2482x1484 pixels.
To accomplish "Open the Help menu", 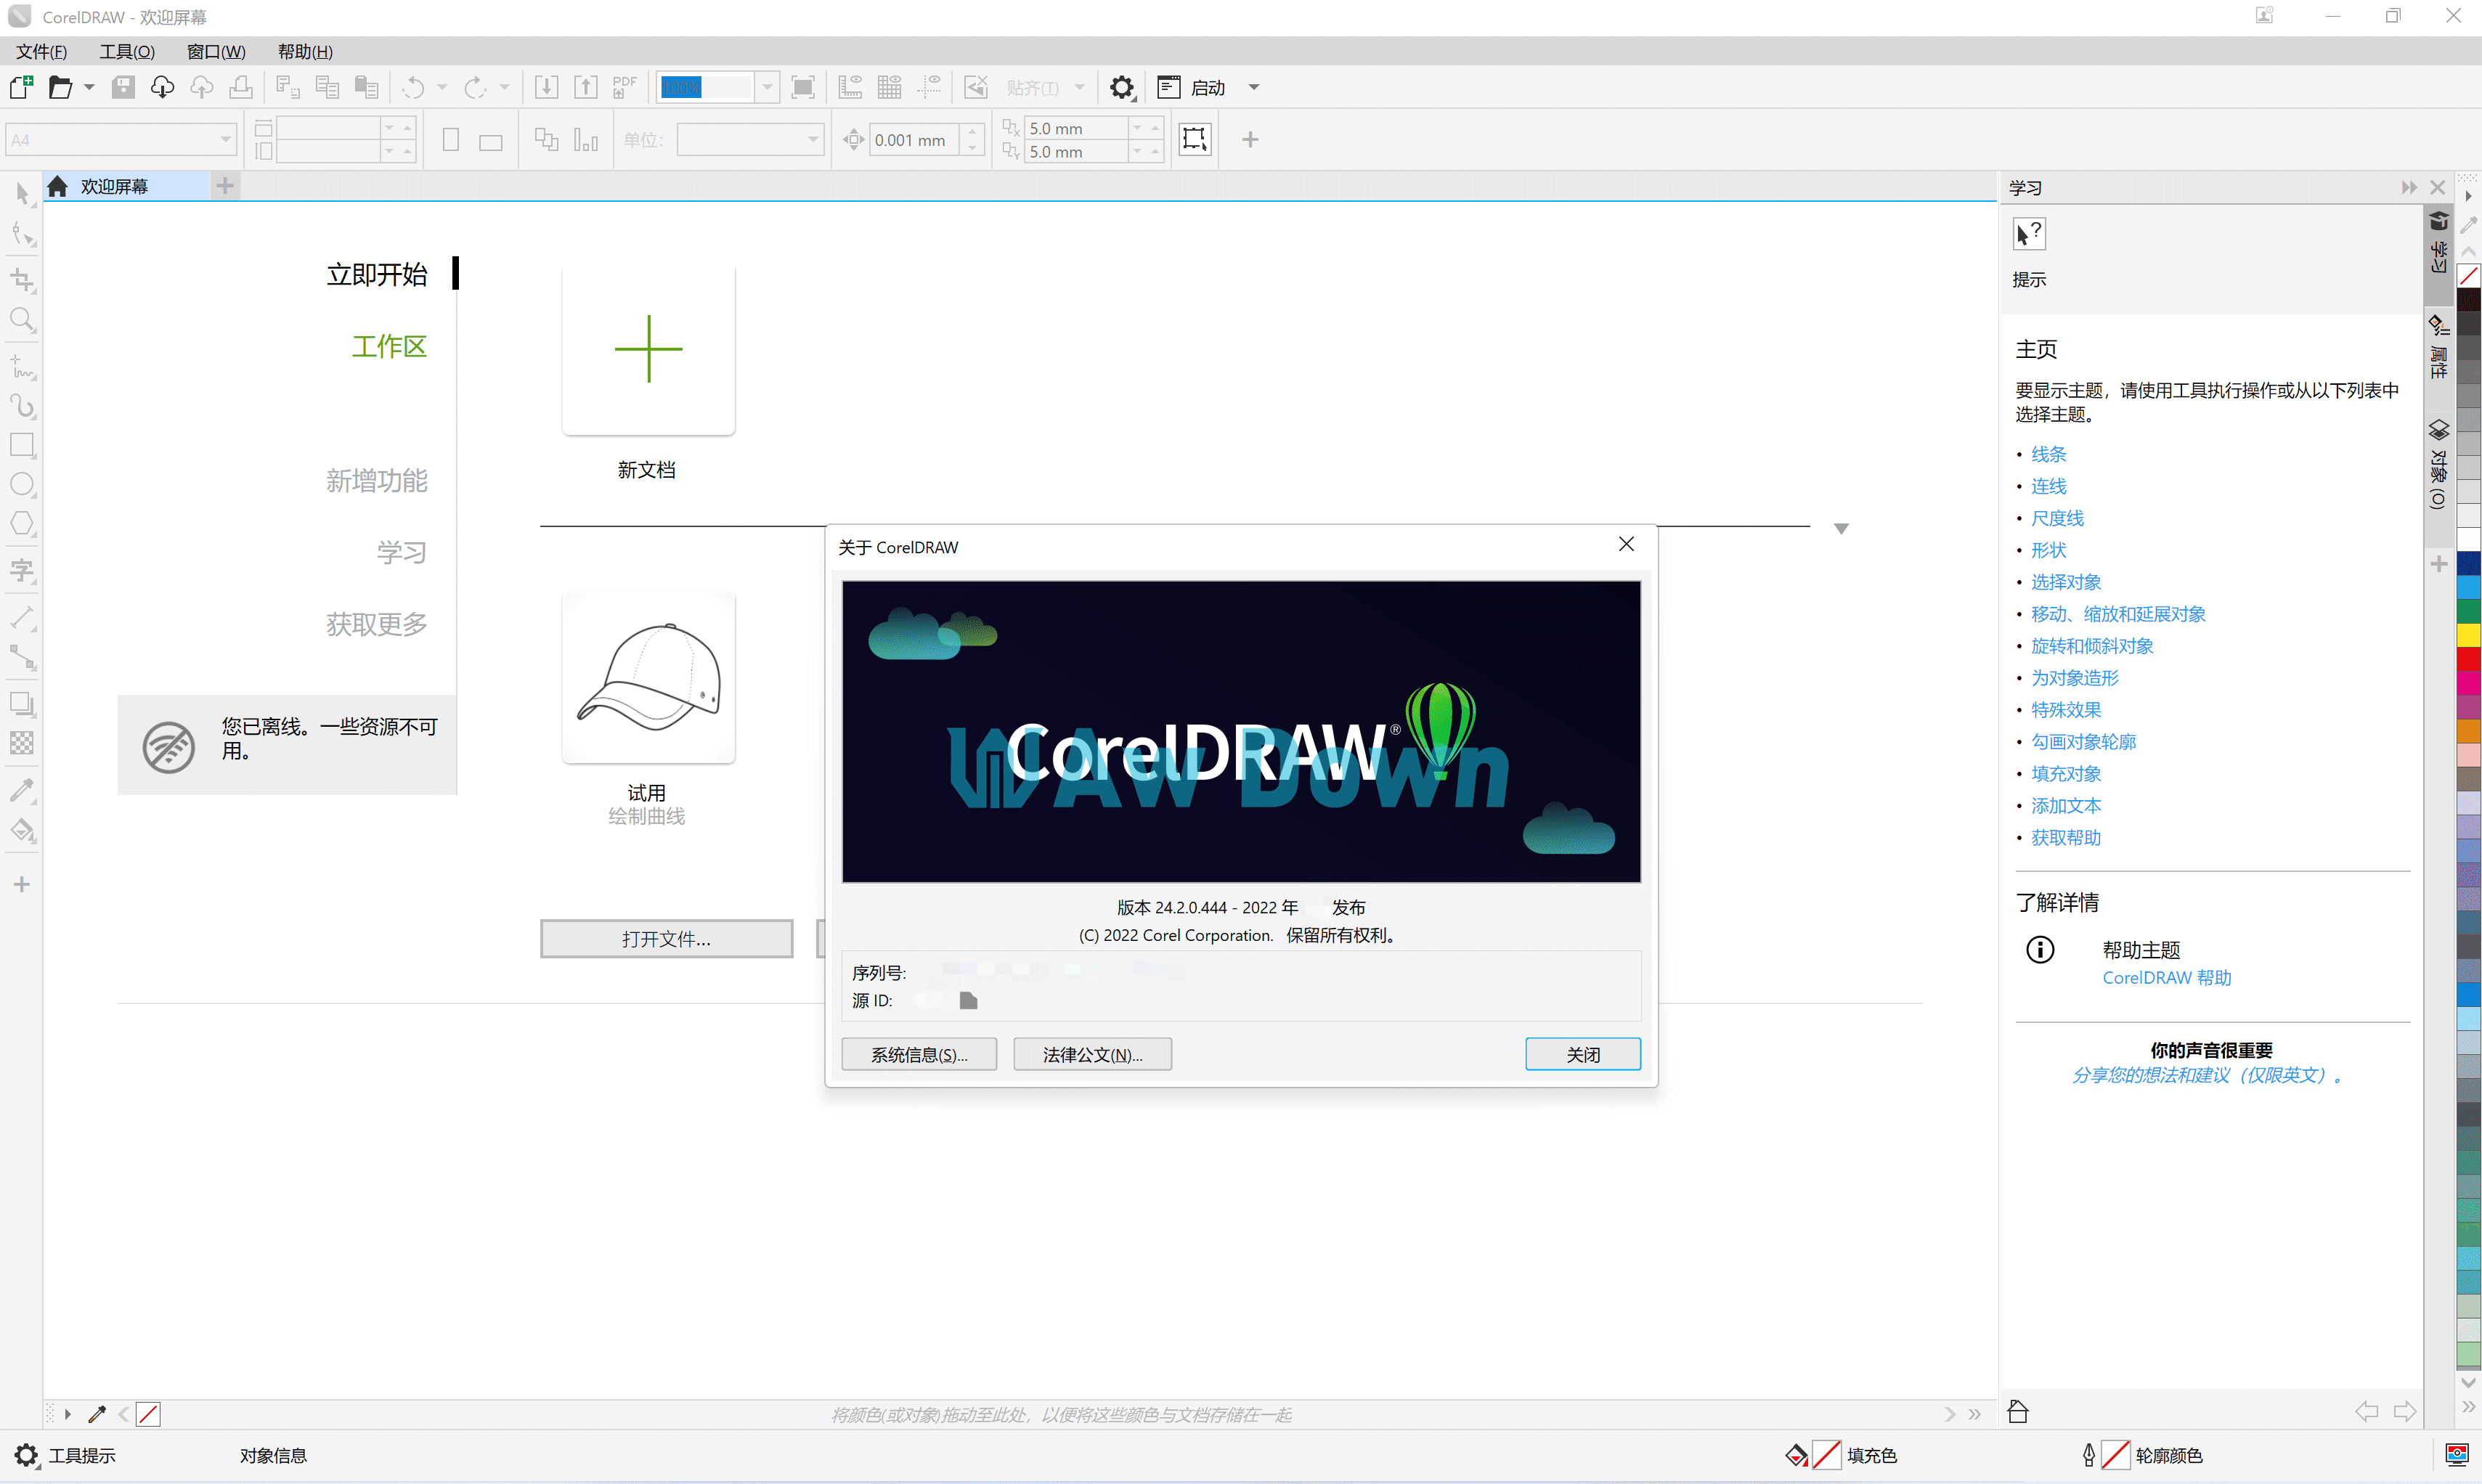I will point(305,52).
